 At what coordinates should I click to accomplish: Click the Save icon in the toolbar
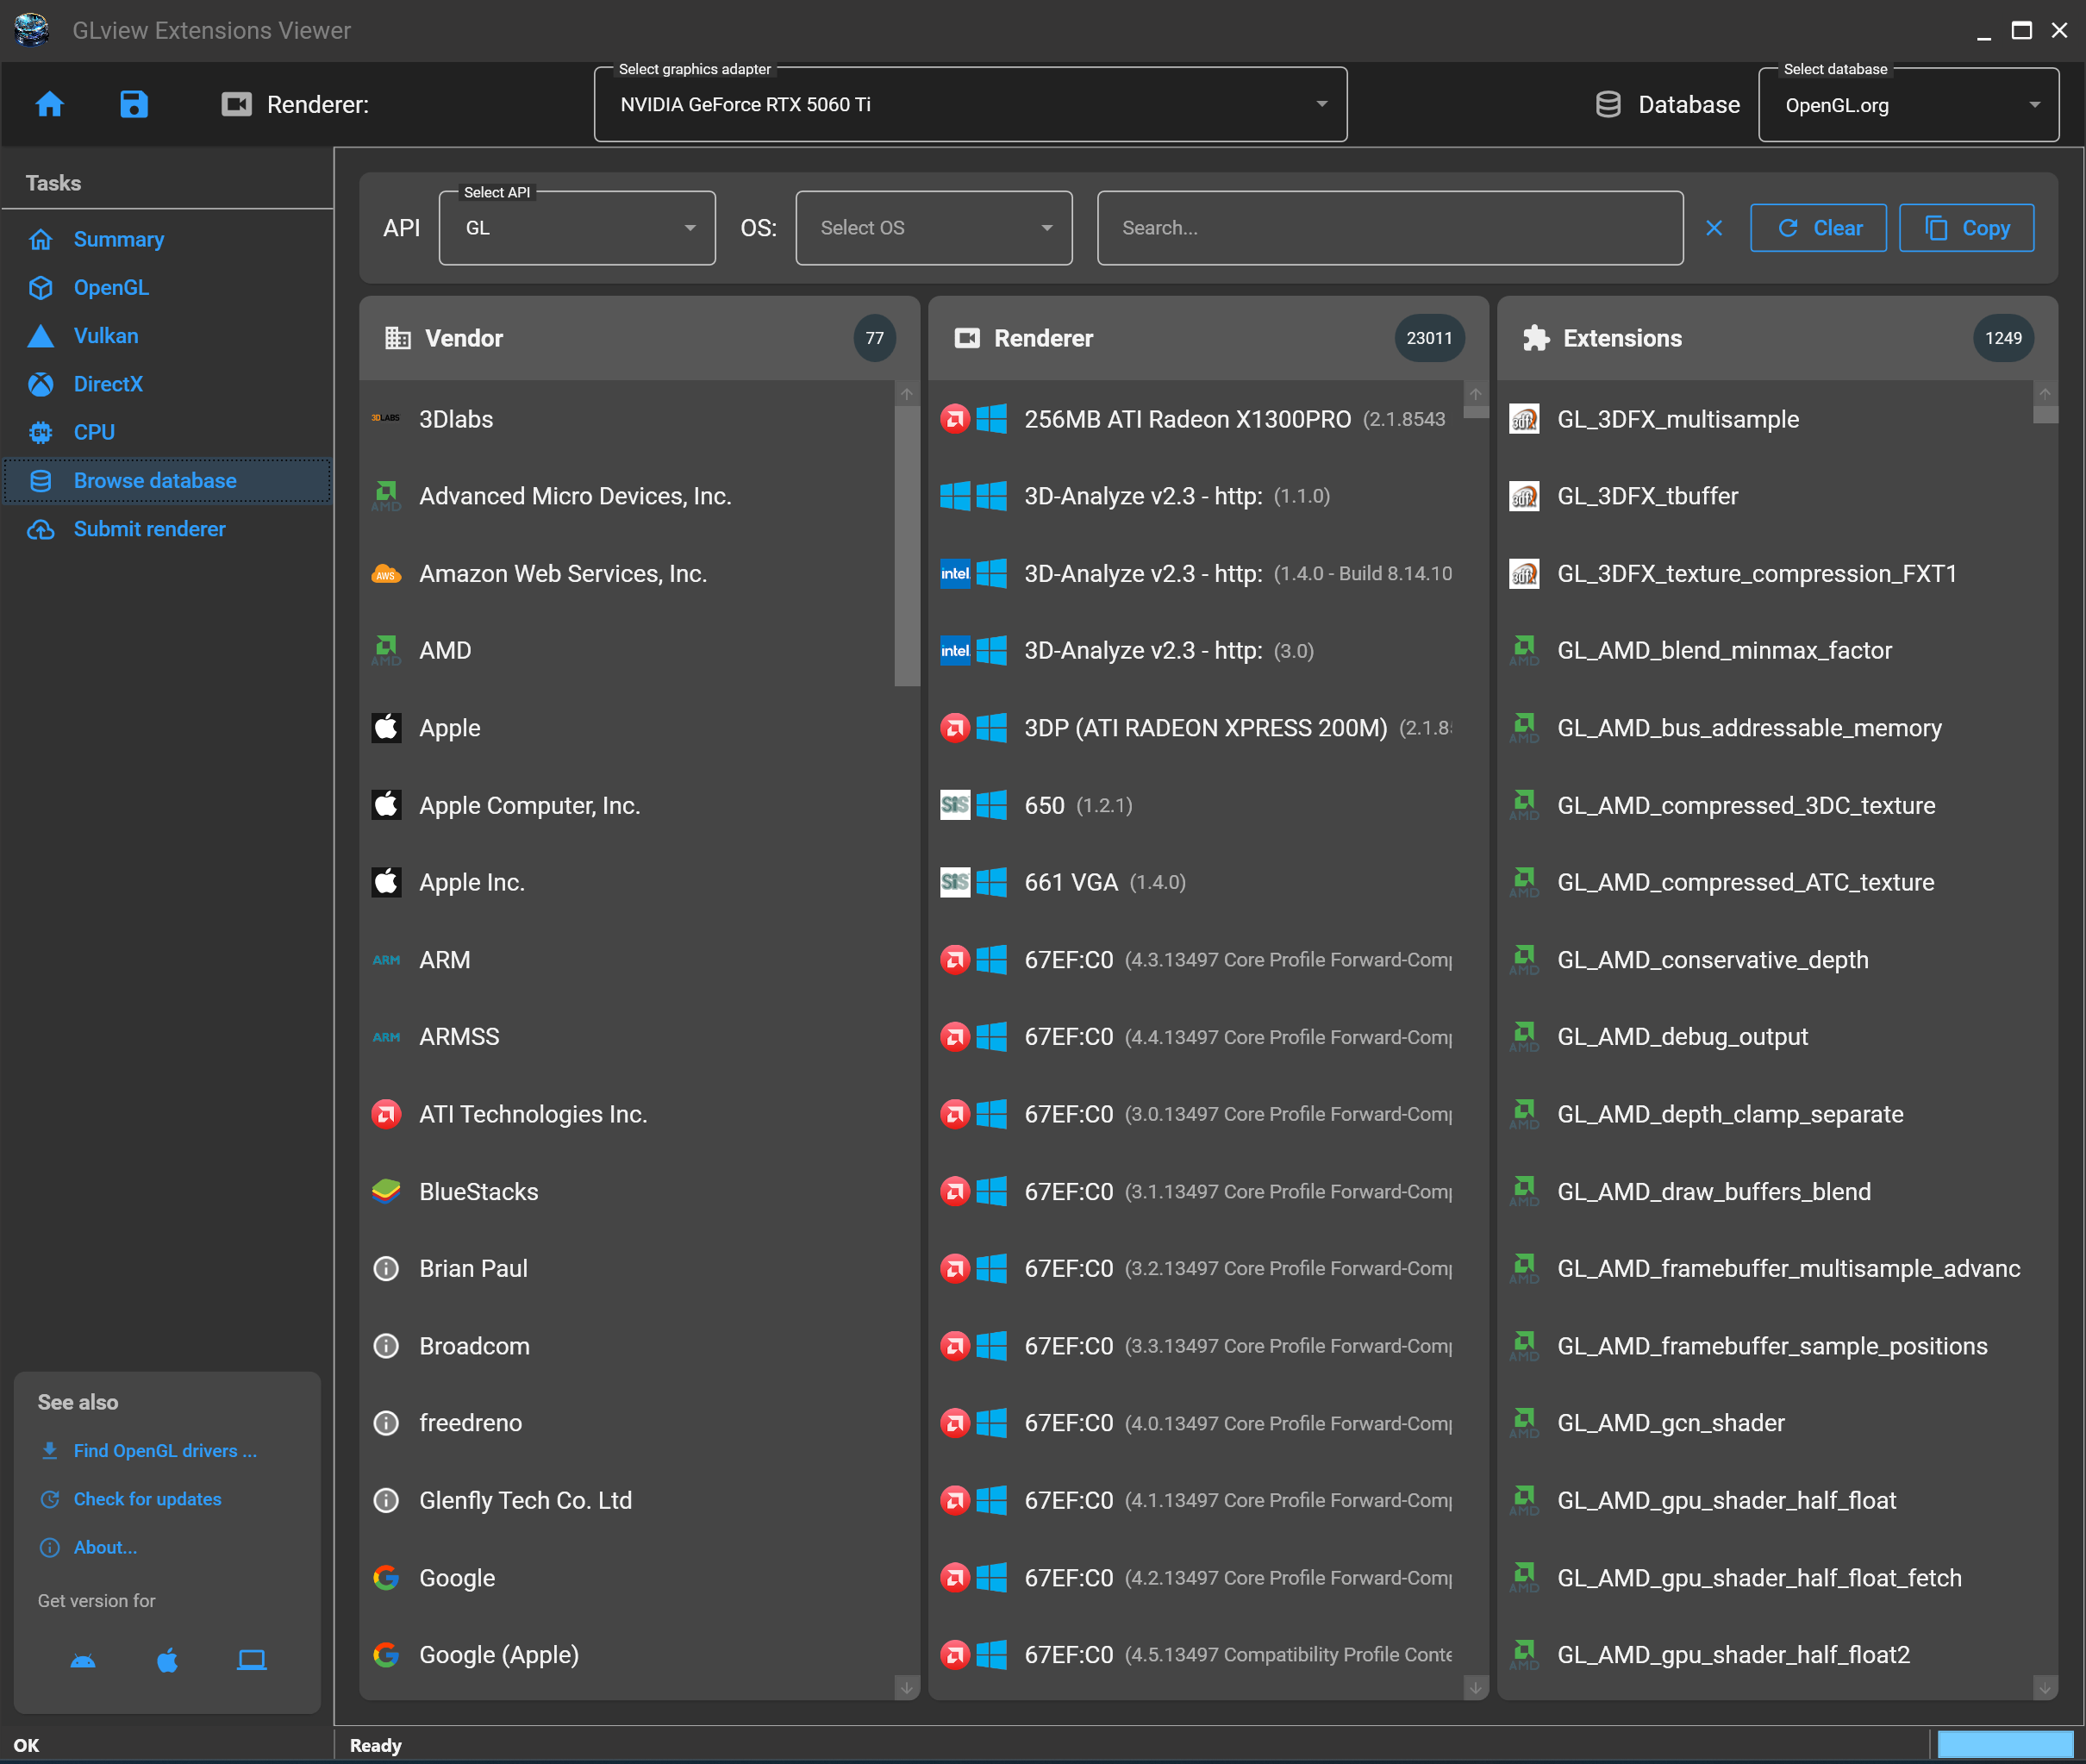(134, 104)
